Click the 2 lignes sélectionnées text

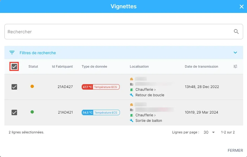point(26,132)
